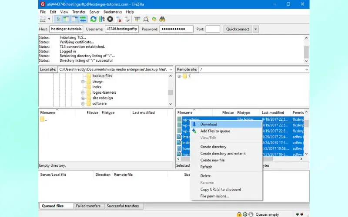This screenshot has height=217, width=348.
Task: Open the Remote site path dropdown
Action: point(307,69)
